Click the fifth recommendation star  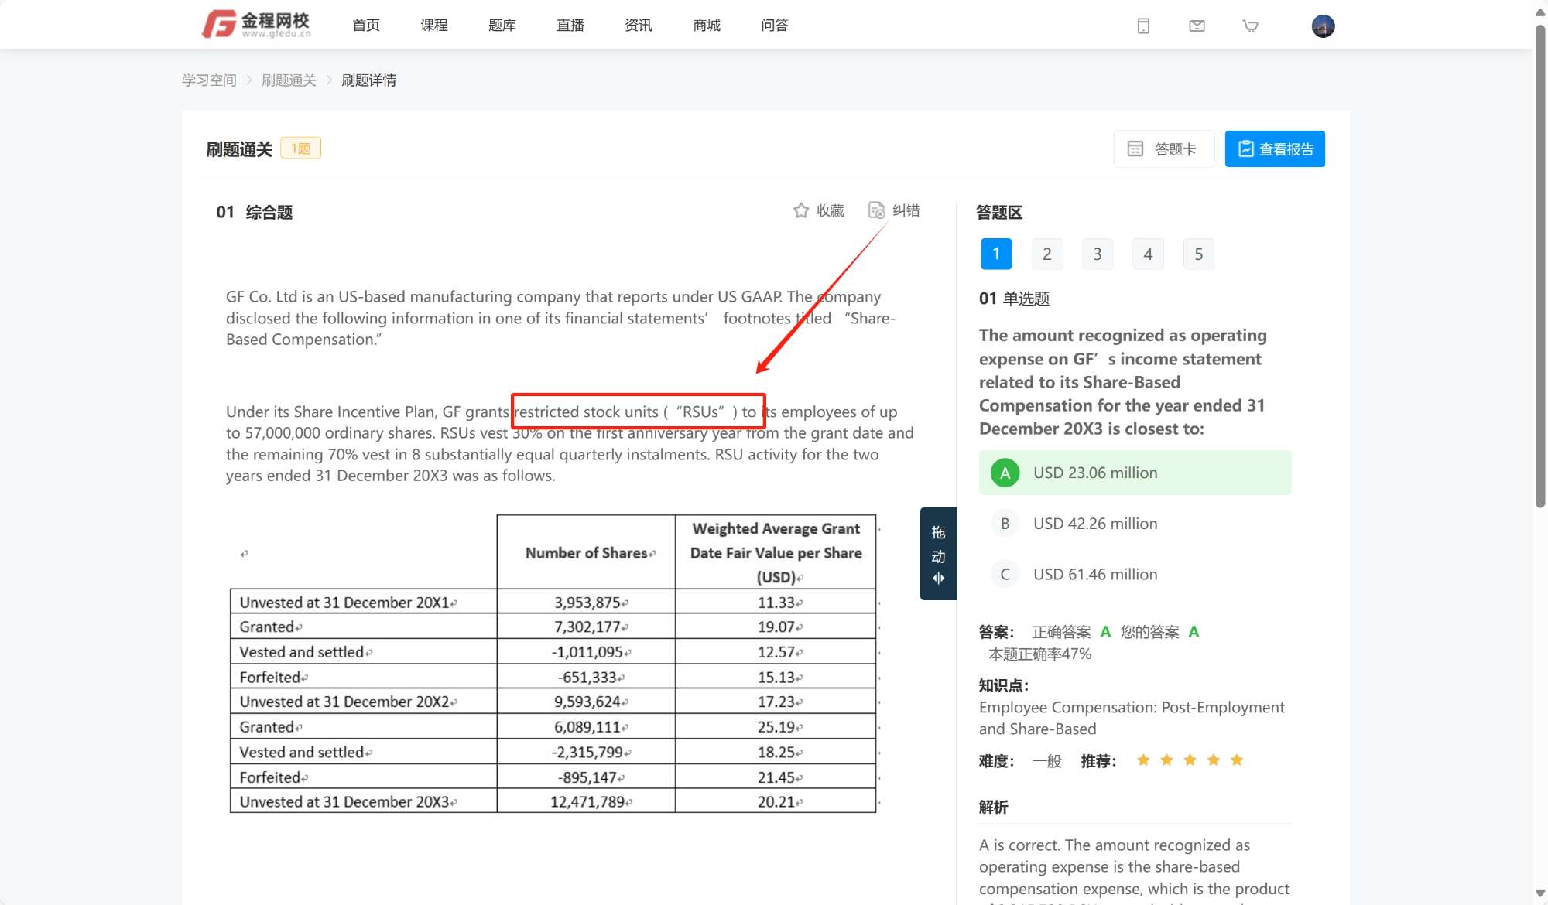click(x=1237, y=760)
